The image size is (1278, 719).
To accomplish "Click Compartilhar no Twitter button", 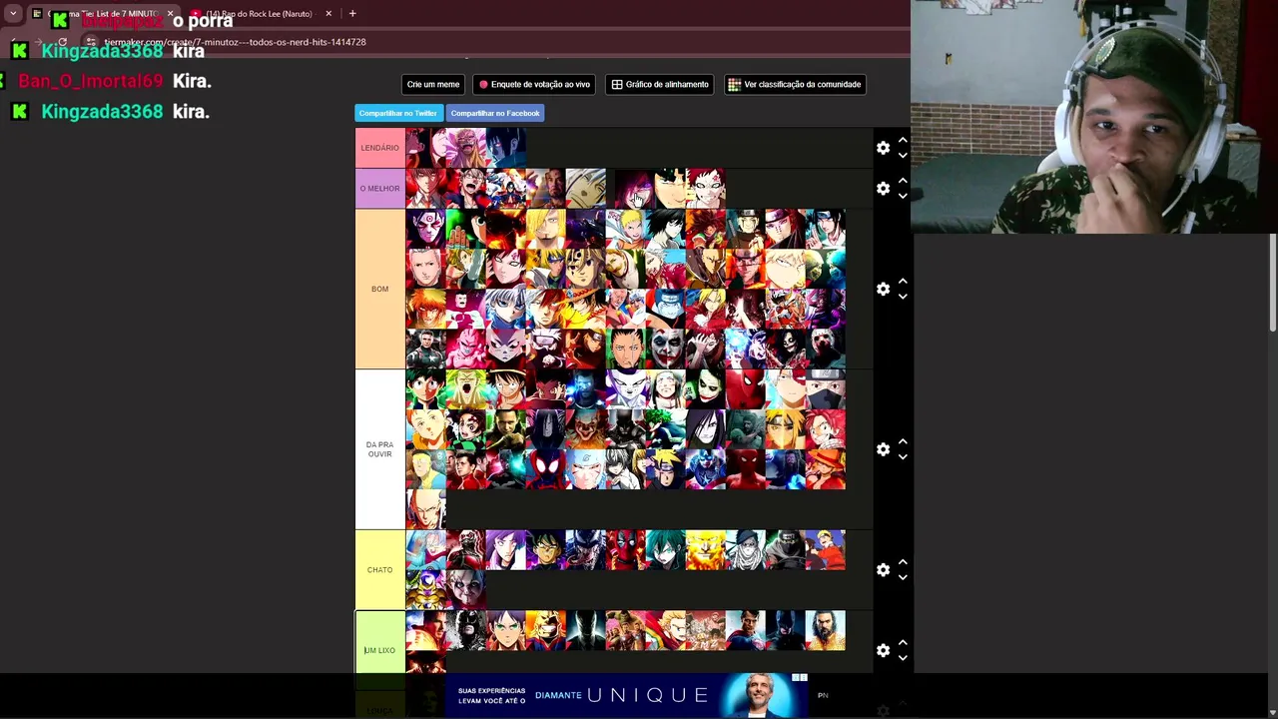I will pos(398,113).
